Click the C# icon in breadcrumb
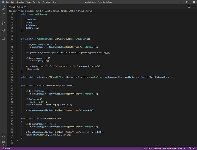The image size is (197, 150). click(x=79, y=11)
